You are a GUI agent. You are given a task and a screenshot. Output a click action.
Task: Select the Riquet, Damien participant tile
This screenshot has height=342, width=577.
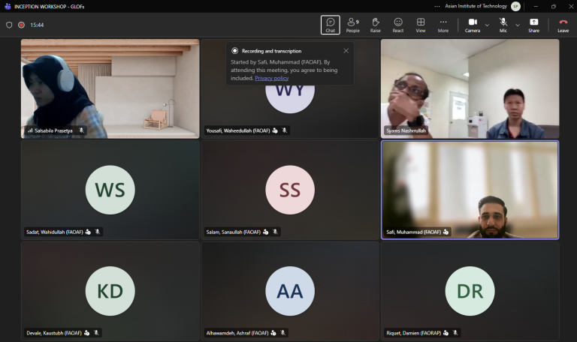tap(470, 290)
